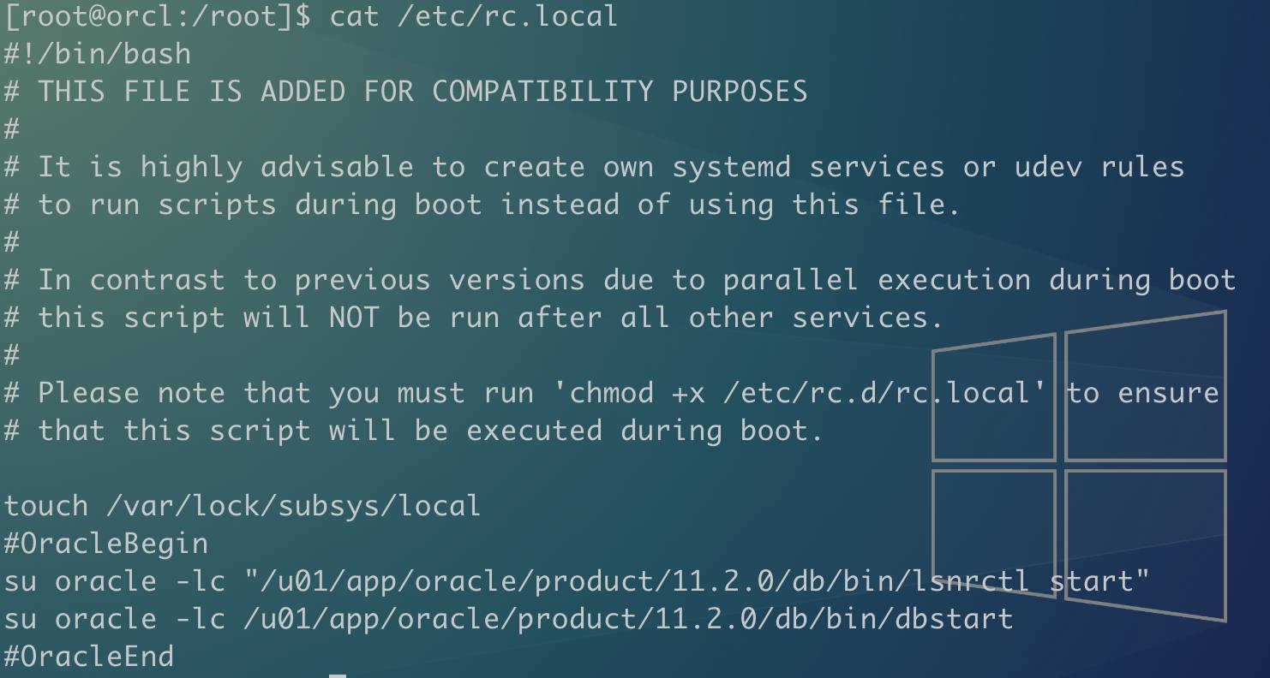Click the line starting 'It is highly advisable'
The width and height of the screenshot is (1270, 678).
594,167
